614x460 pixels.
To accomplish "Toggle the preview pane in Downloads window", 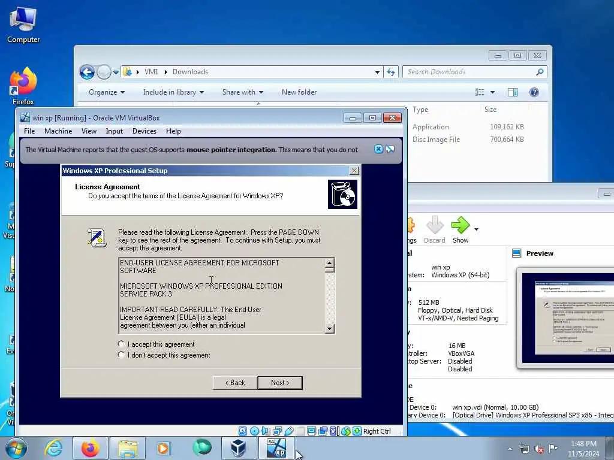I will [513, 92].
